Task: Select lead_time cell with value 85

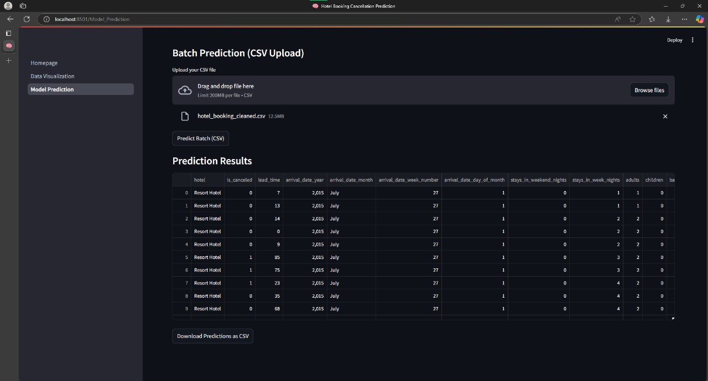Action: 269,257
